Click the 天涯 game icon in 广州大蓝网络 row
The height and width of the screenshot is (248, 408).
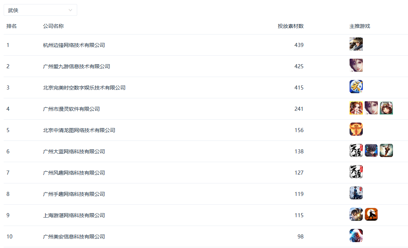[356, 150]
